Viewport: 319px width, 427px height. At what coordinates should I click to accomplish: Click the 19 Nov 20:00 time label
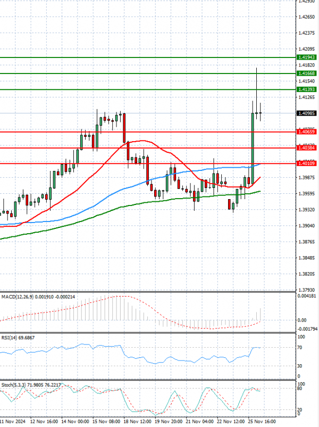169,422
